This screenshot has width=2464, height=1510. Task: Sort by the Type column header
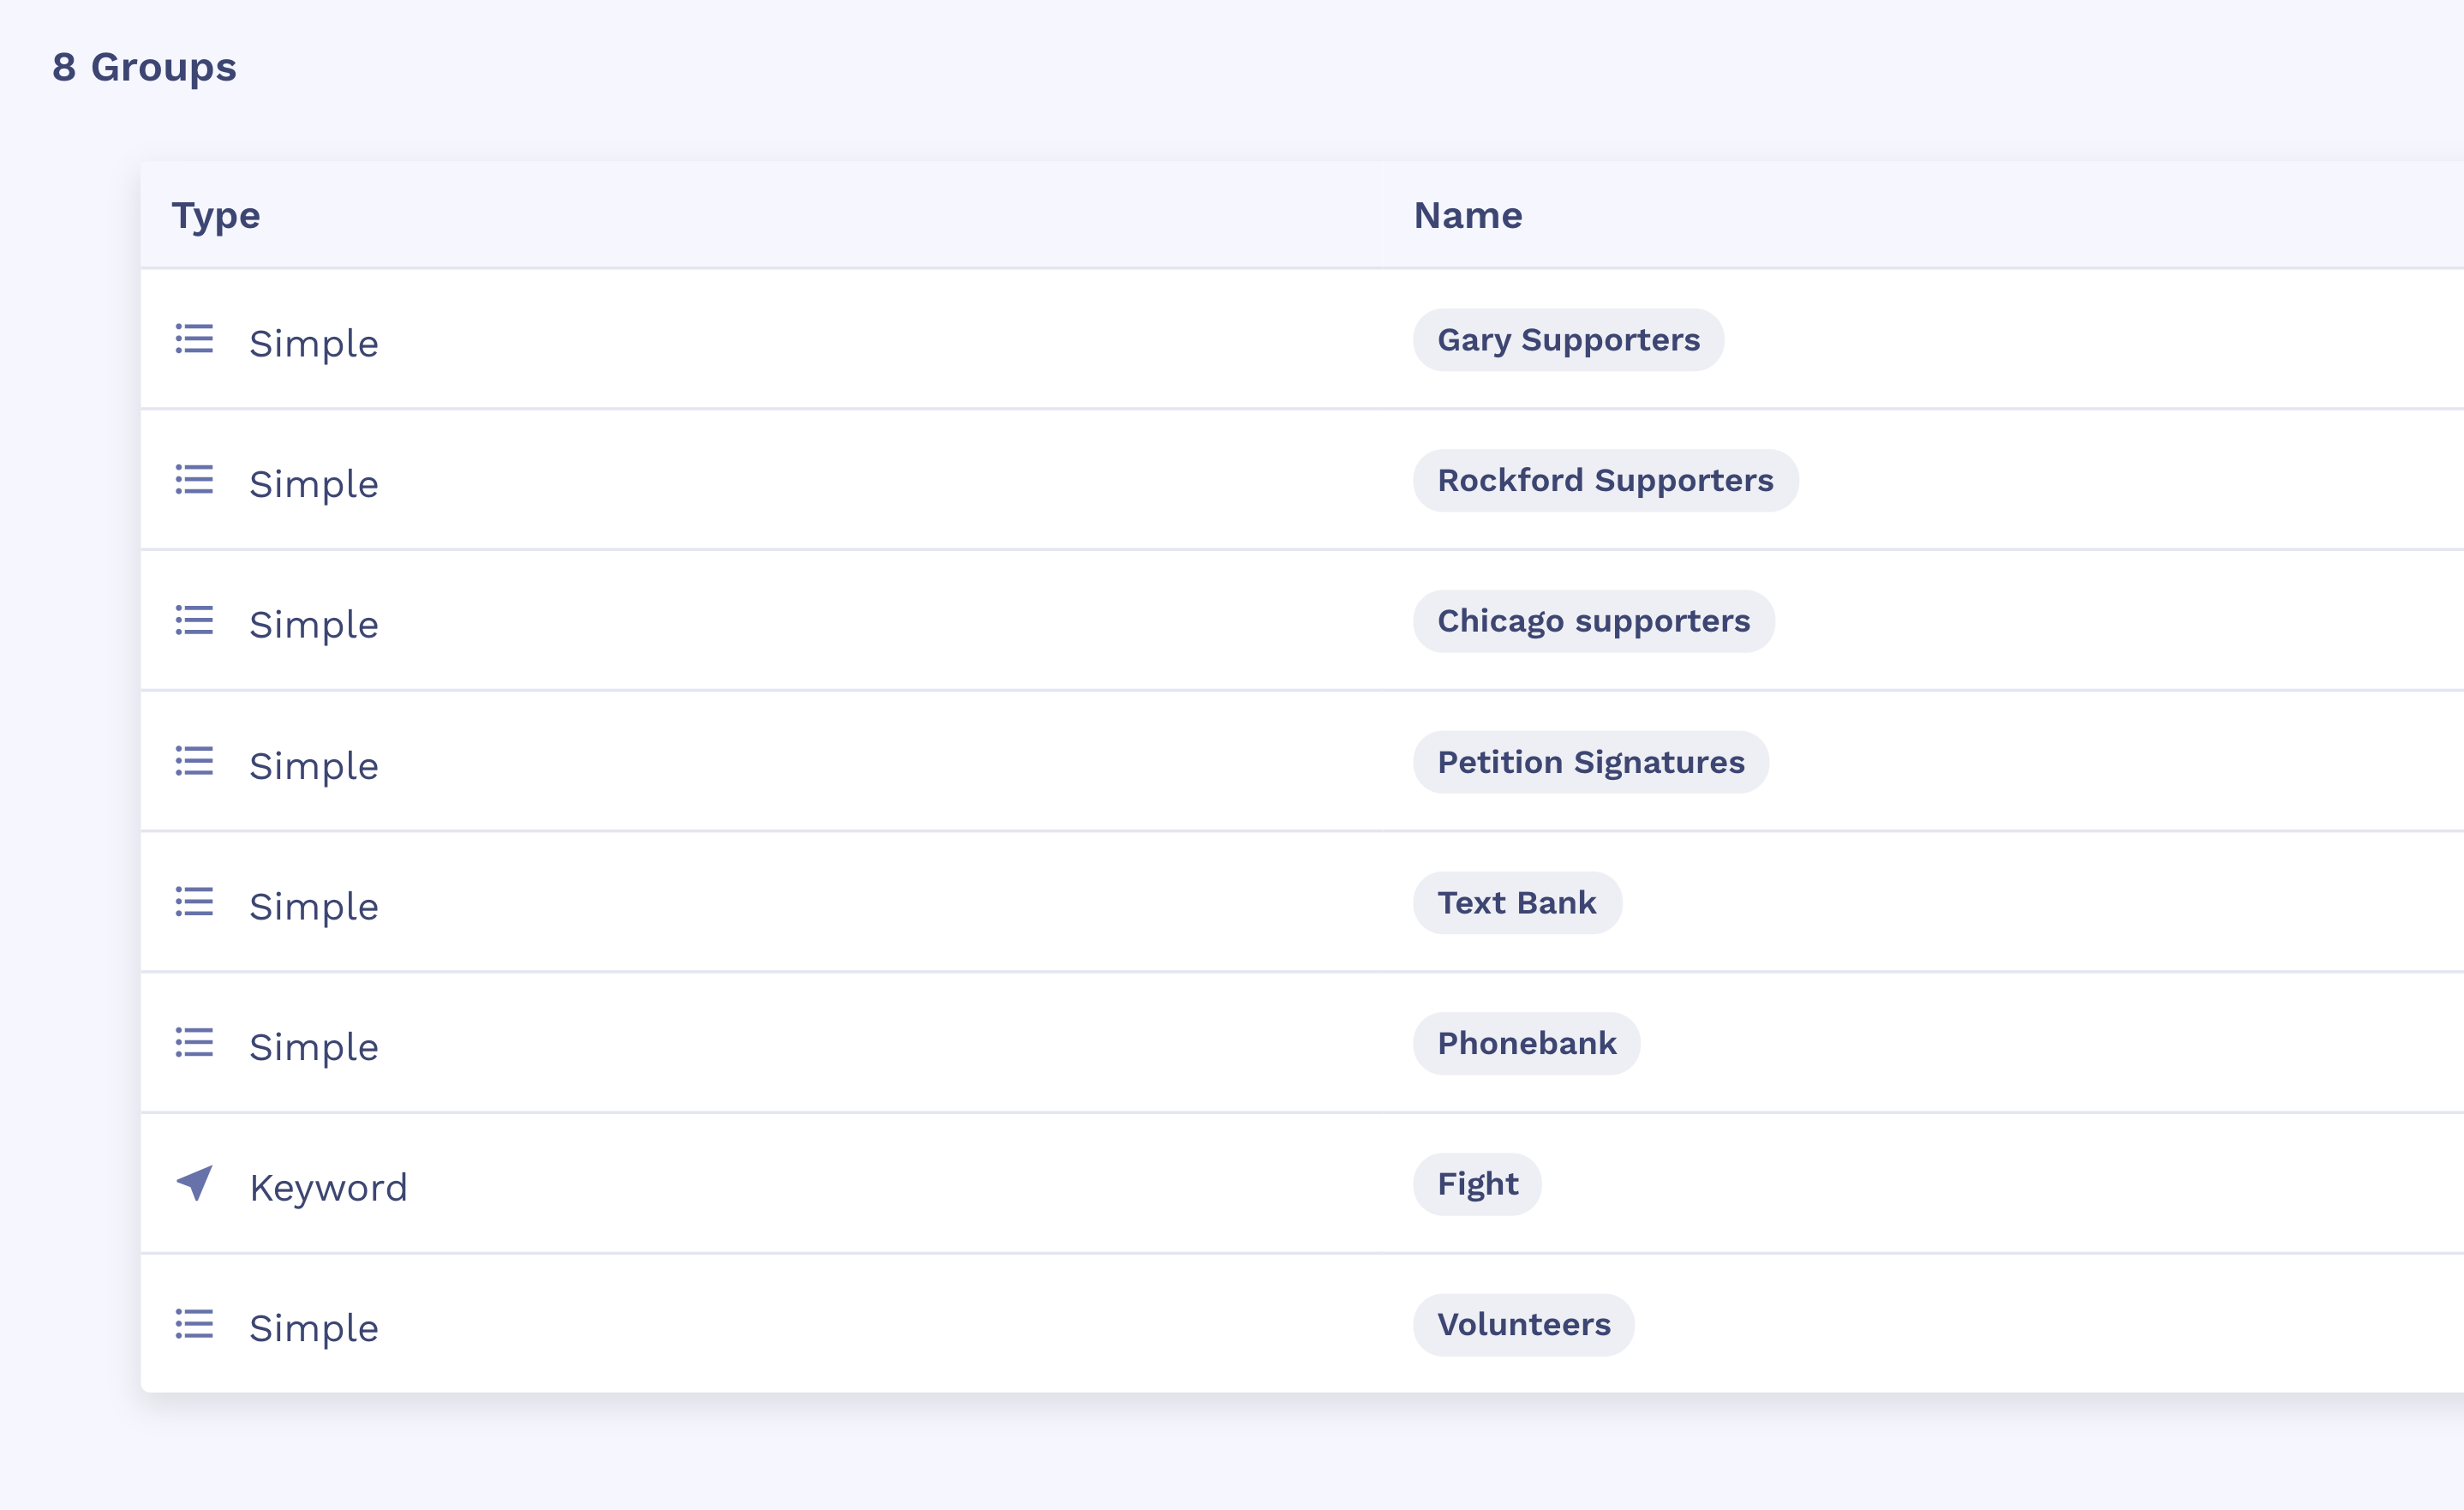pyautogui.click(x=216, y=216)
